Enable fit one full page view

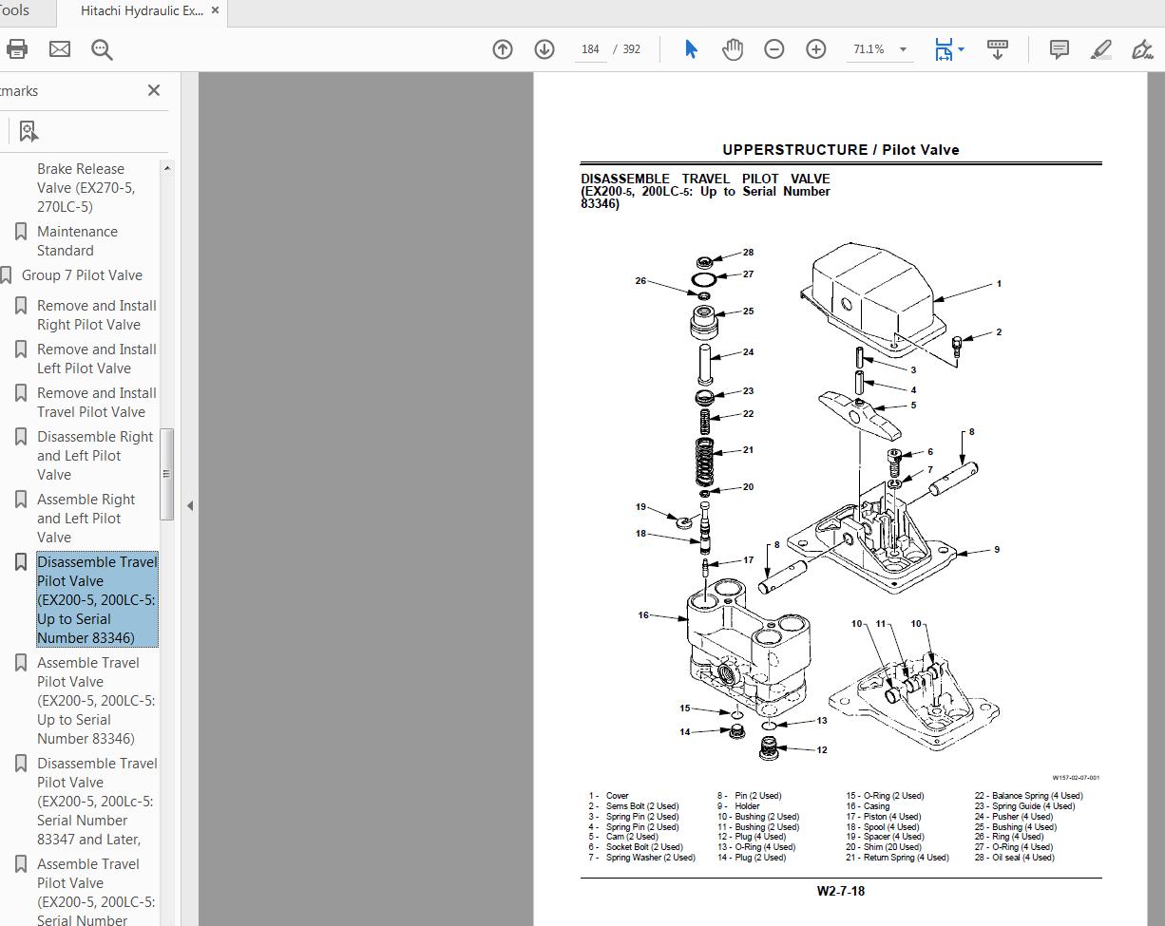(x=944, y=48)
